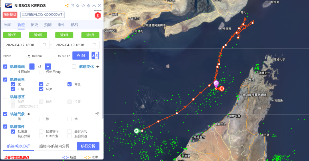Locate vessel with the crosshair target icon

(88, 6)
